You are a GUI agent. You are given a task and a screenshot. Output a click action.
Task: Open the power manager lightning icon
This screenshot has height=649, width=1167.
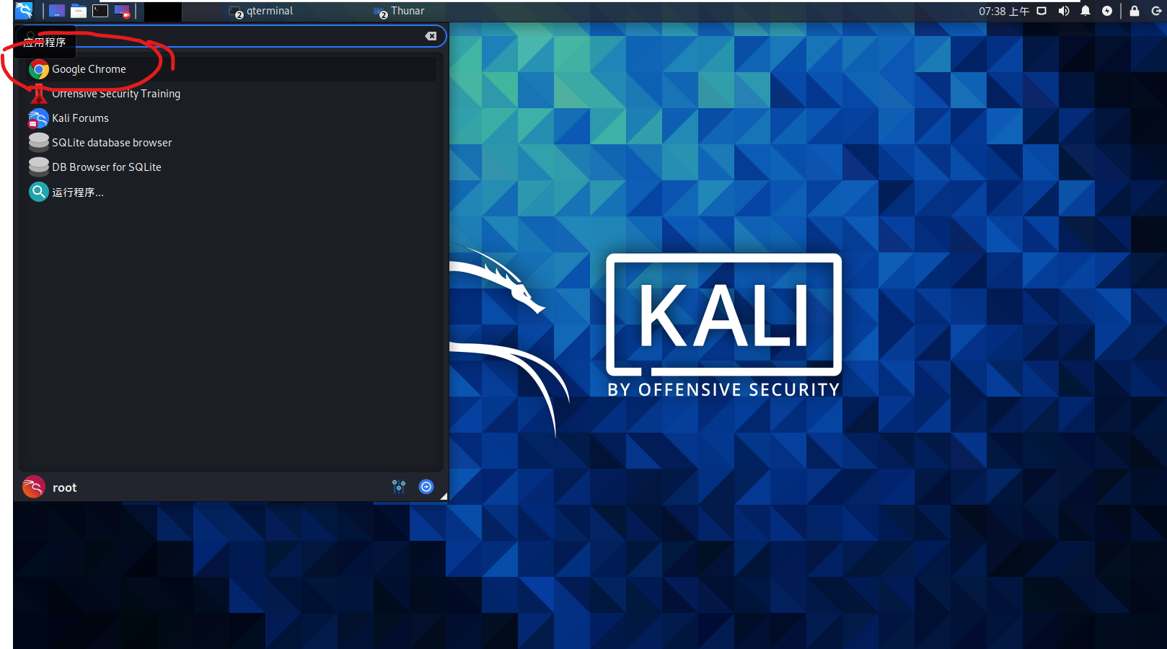(1107, 11)
